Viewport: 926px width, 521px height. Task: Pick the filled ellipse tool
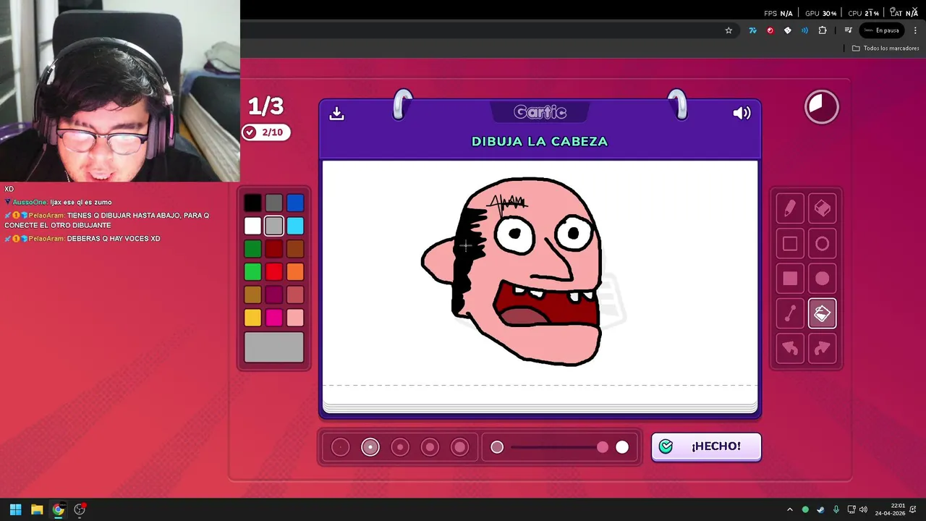[823, 279]
